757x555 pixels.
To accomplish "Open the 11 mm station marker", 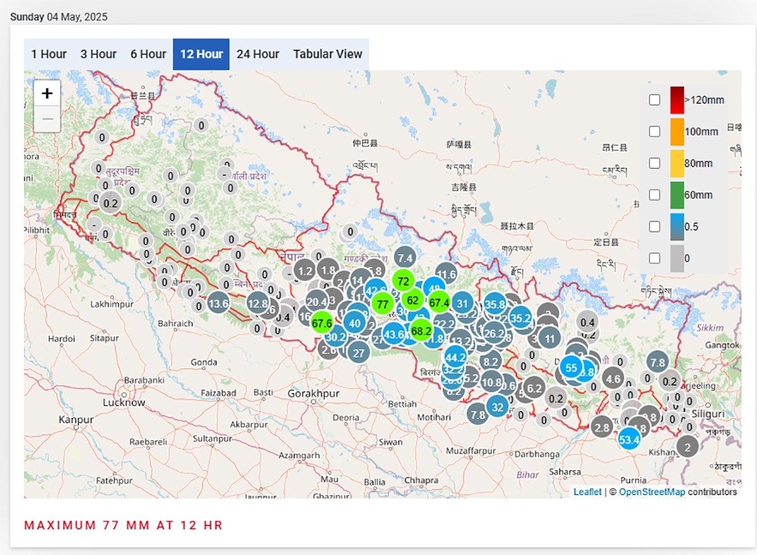I will 549,338.
